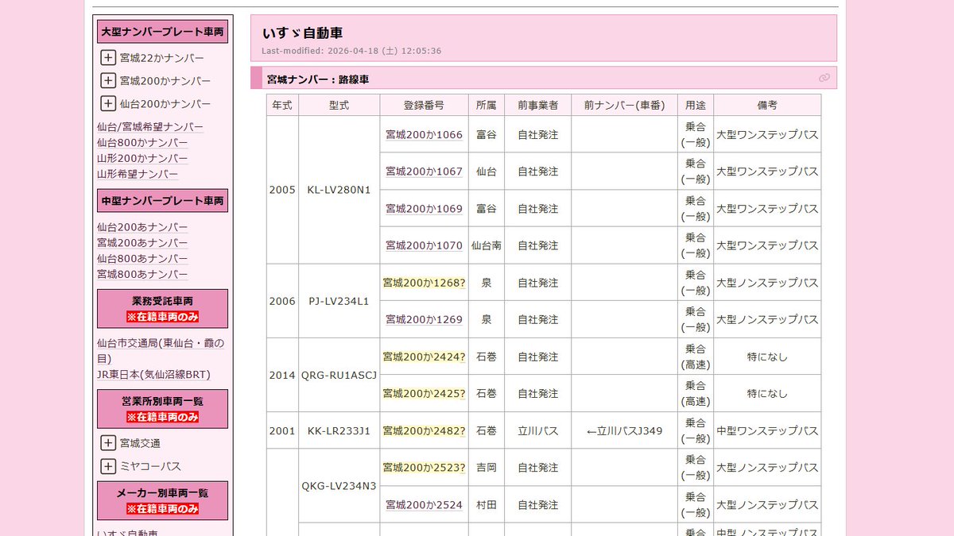Click the いすゞ自動車 page title
Image resolution: width=954 pixels, height=536 pixels.
(302, 33)
